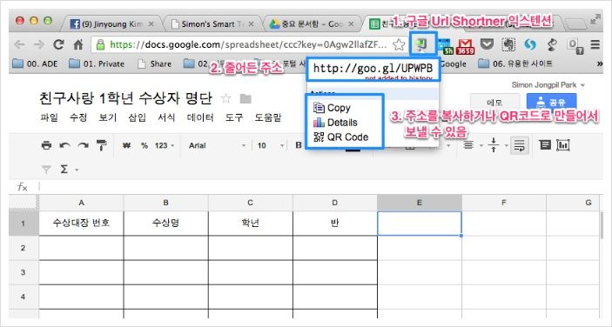Select the paint format tool
The width and height of the screenshot is (612, 327).
(102, 145)
